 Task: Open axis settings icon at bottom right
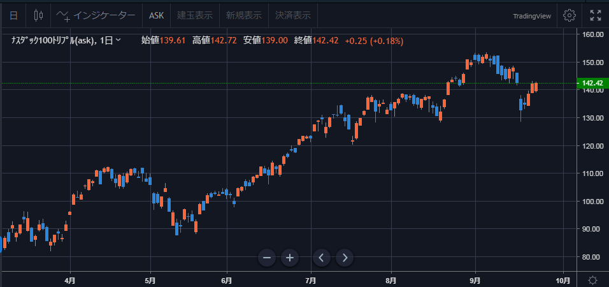coord(592,280)
